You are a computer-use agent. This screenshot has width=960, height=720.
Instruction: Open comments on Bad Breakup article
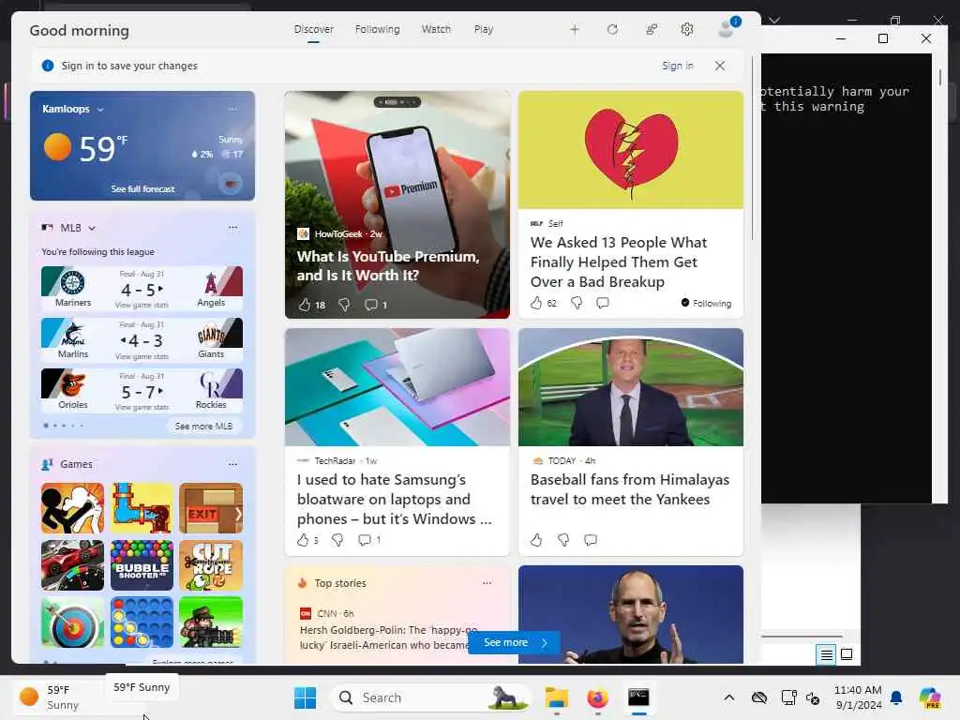coord(603,303)
